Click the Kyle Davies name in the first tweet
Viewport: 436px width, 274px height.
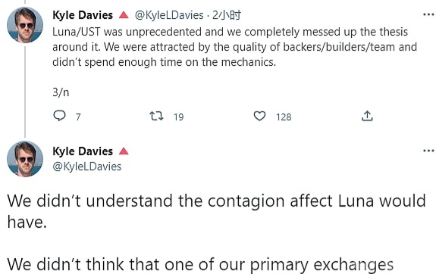click(83, 15)
